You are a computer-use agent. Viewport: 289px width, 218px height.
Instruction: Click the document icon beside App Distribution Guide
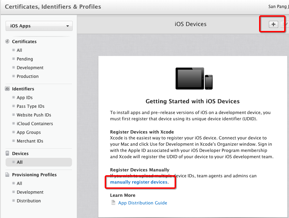pyautogui.click(x=113, y=202)
